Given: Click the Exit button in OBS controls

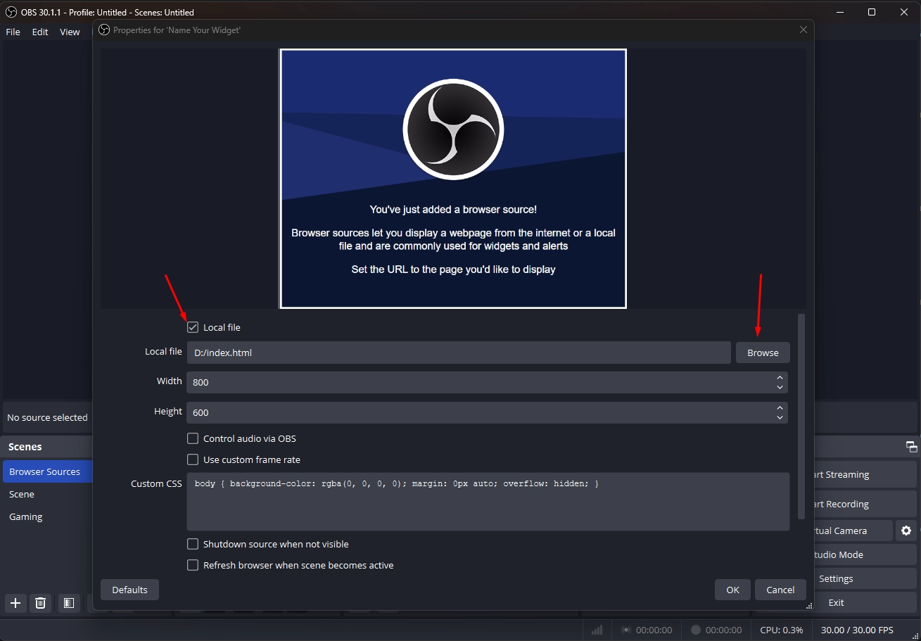Looking at the screenshot, I should click(865, 602).
